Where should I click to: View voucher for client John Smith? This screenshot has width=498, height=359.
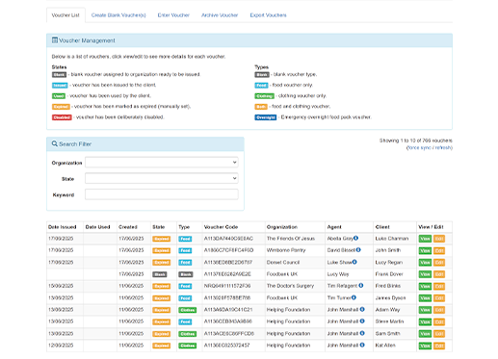pyautogui.click(x=425, y=250)
